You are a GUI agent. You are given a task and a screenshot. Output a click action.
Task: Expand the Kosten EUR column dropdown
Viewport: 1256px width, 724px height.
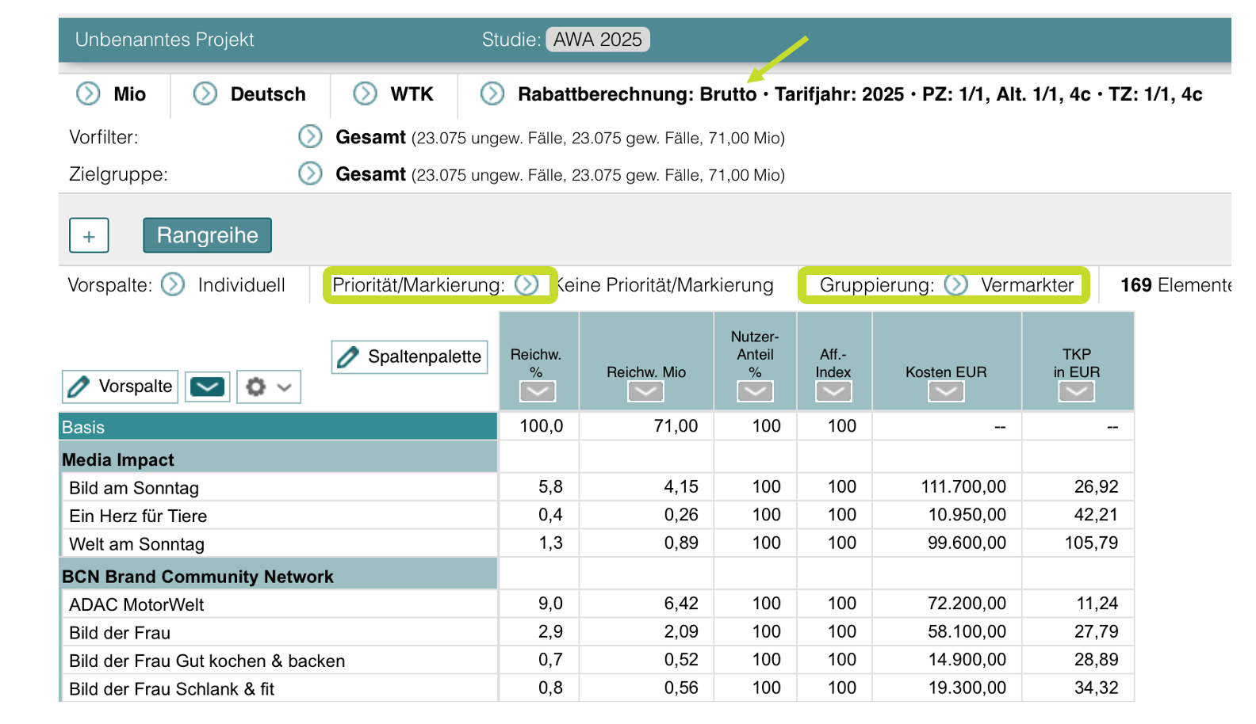pos(946,391)
